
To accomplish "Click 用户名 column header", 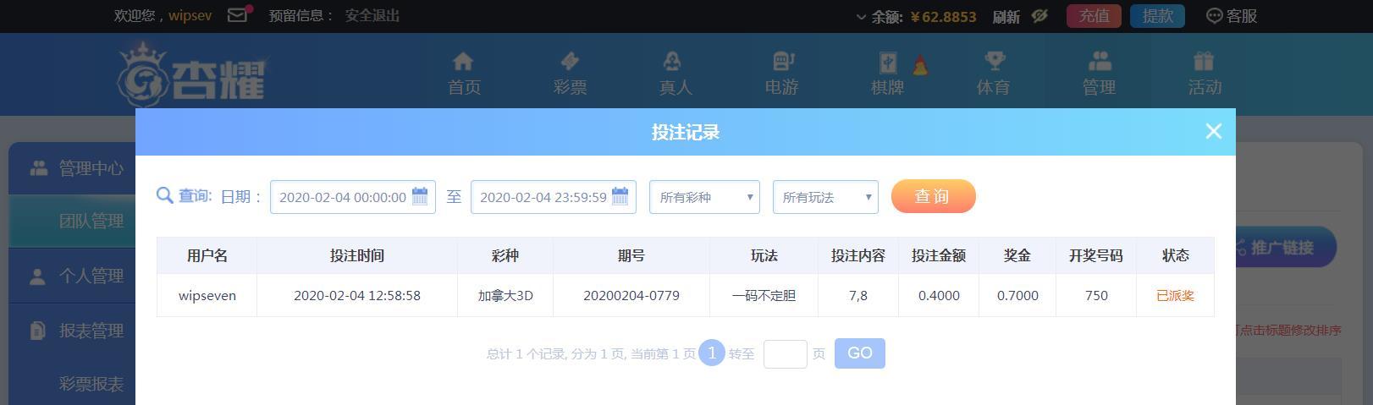I will [207, 255].
